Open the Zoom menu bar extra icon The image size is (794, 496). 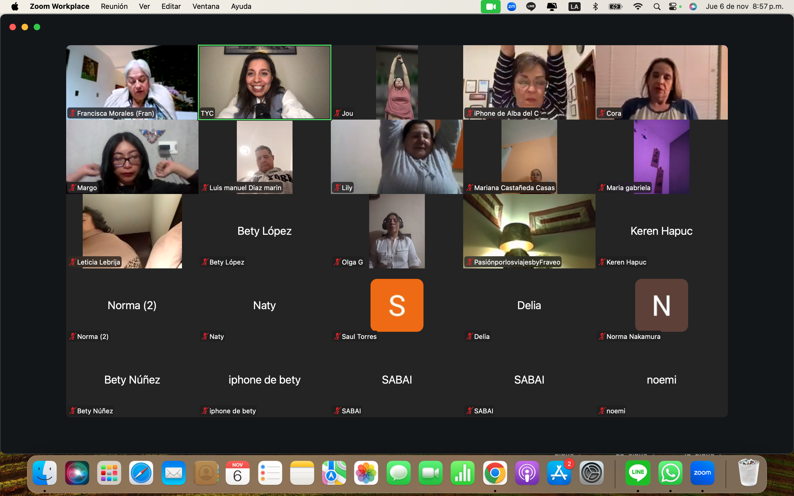pos(511,7)
